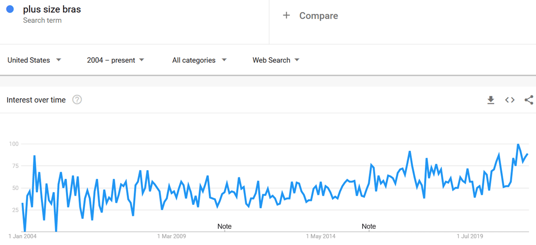Click the Interest over time heading
Screen dimensions: 536x245
click(x=36, y=100)
